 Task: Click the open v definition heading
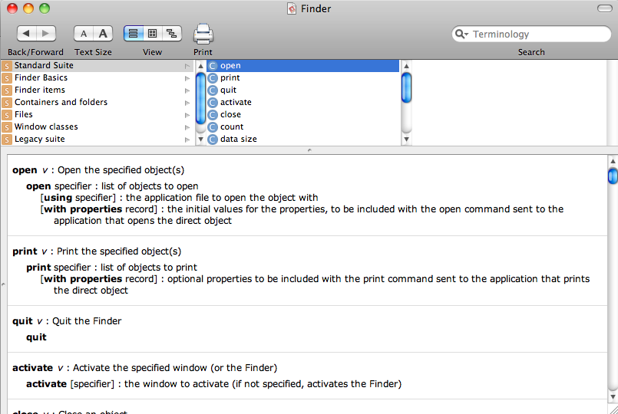(98, 170)
